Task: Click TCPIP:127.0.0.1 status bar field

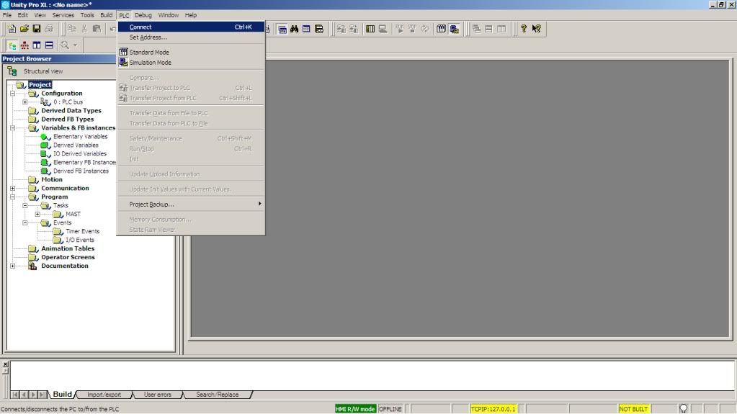Action: click(x=493, y=409)
